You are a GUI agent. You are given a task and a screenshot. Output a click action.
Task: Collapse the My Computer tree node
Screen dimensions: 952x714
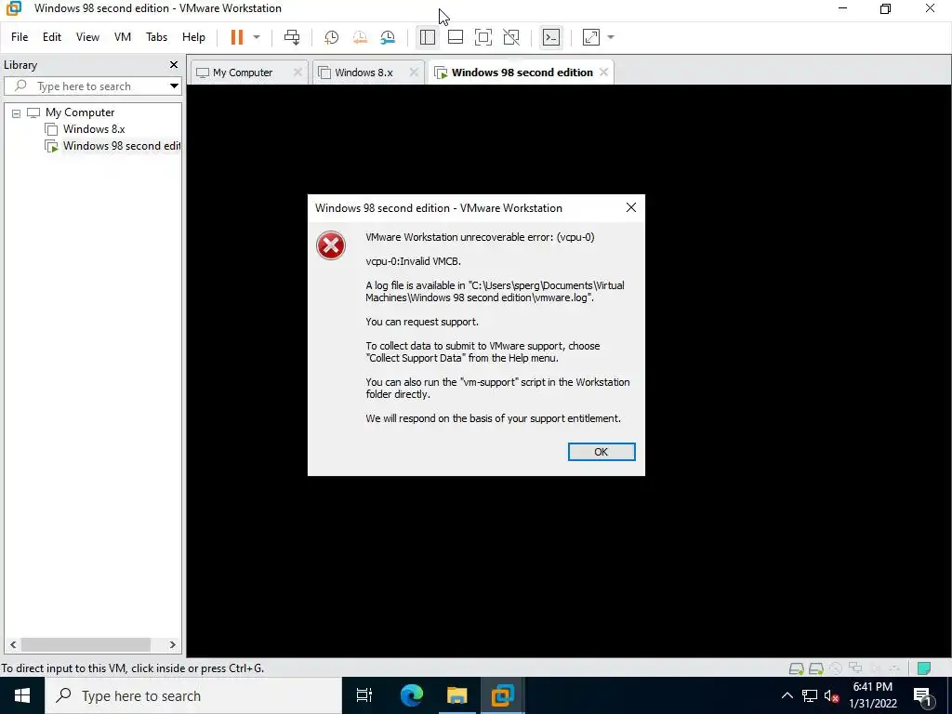click(x=17, y=112)
